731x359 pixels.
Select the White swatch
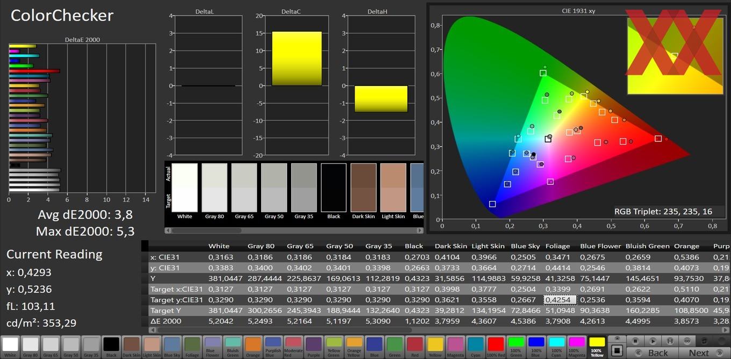pyautogui.click(x=10, y=347)
